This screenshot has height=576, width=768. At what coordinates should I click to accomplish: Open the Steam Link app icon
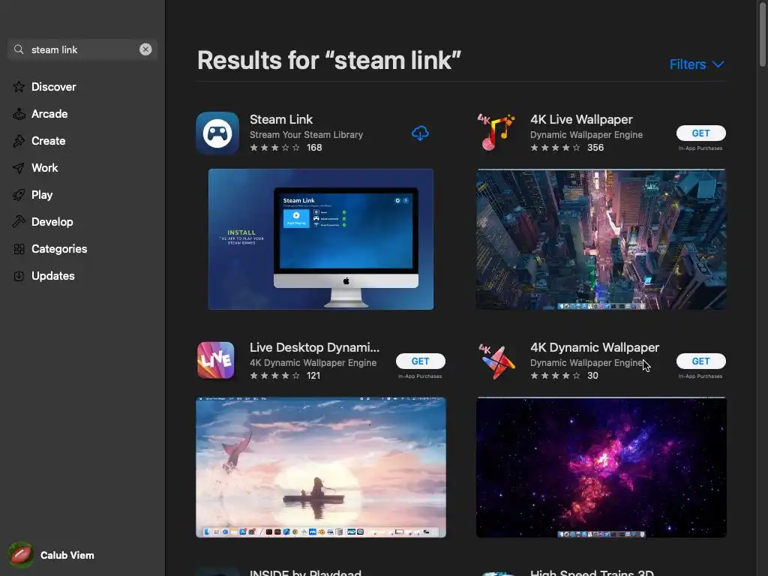pos(217,133)
